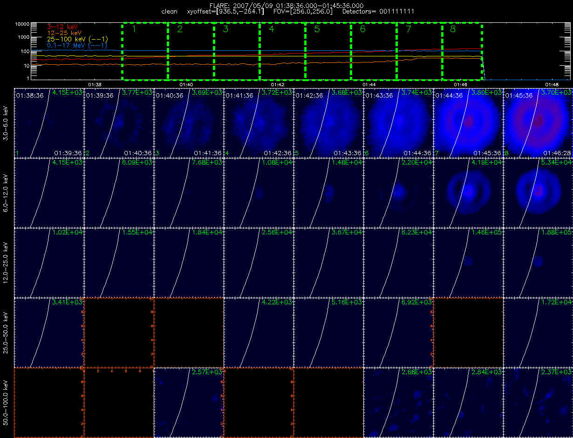Click the peak value '1.02E+04'
The width and height of the screenshot is (573, 438).
click(68, 233)
